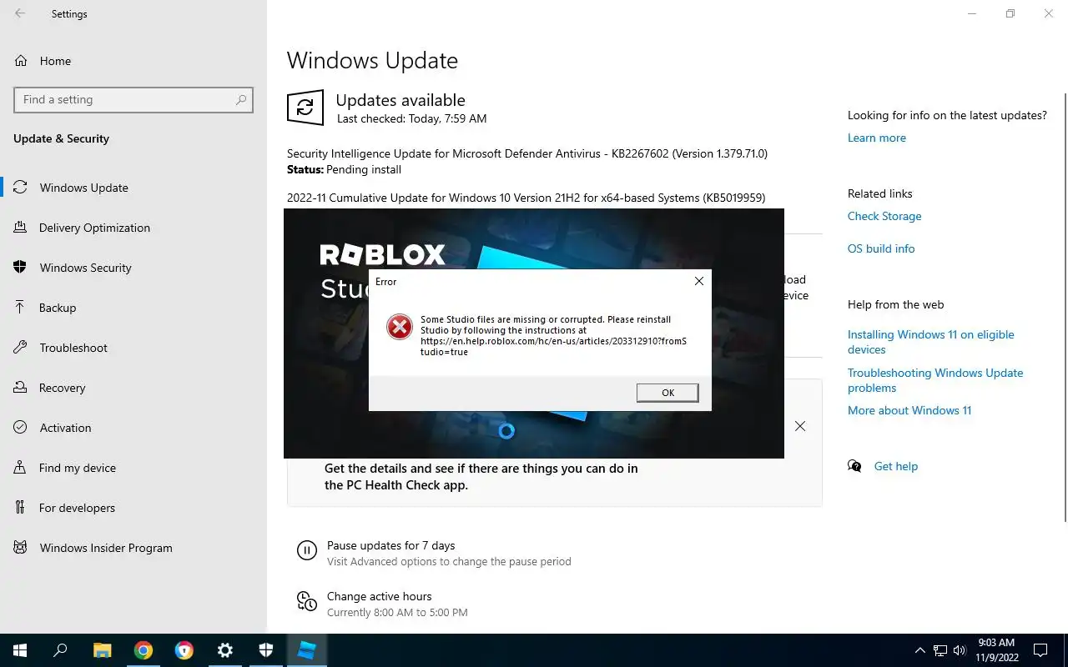Click the Roblox Studio taskbar icon
This screenshot has width=1068, height=667.
[306, 650]
